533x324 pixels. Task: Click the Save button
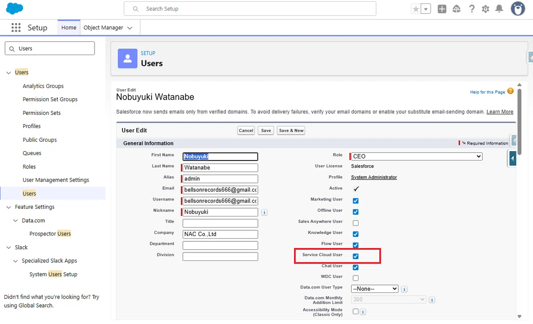[266, 131]
